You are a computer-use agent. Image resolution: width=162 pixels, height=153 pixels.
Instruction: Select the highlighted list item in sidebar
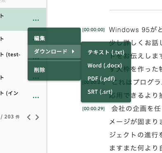pos(23,19)
